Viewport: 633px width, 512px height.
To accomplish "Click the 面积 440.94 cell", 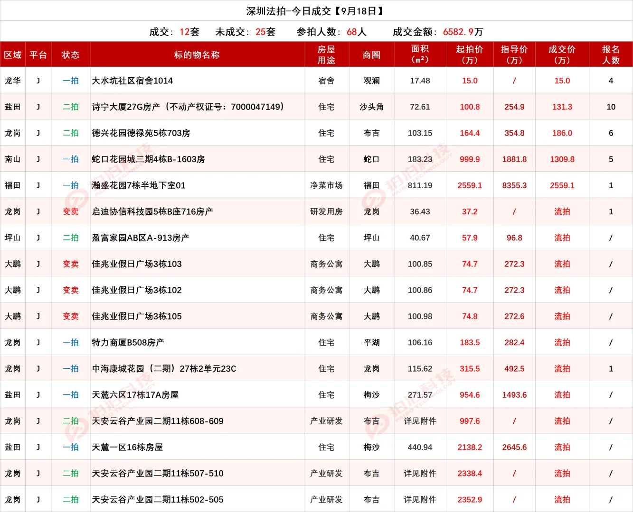I will click(420, 447).
